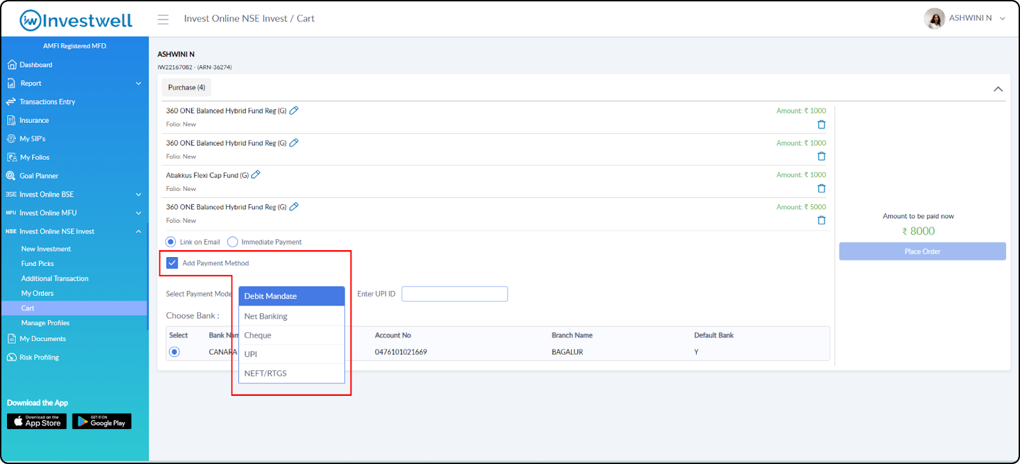Open the Transactions Entry link

47,102
